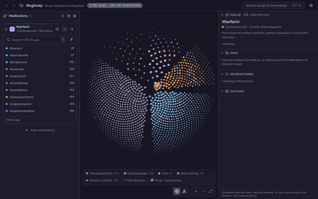Toggle CNS legend filter

point(165,173)
